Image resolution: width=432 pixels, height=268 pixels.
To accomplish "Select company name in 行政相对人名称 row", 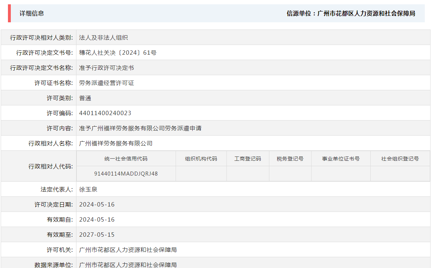I will tap(116, 144).
